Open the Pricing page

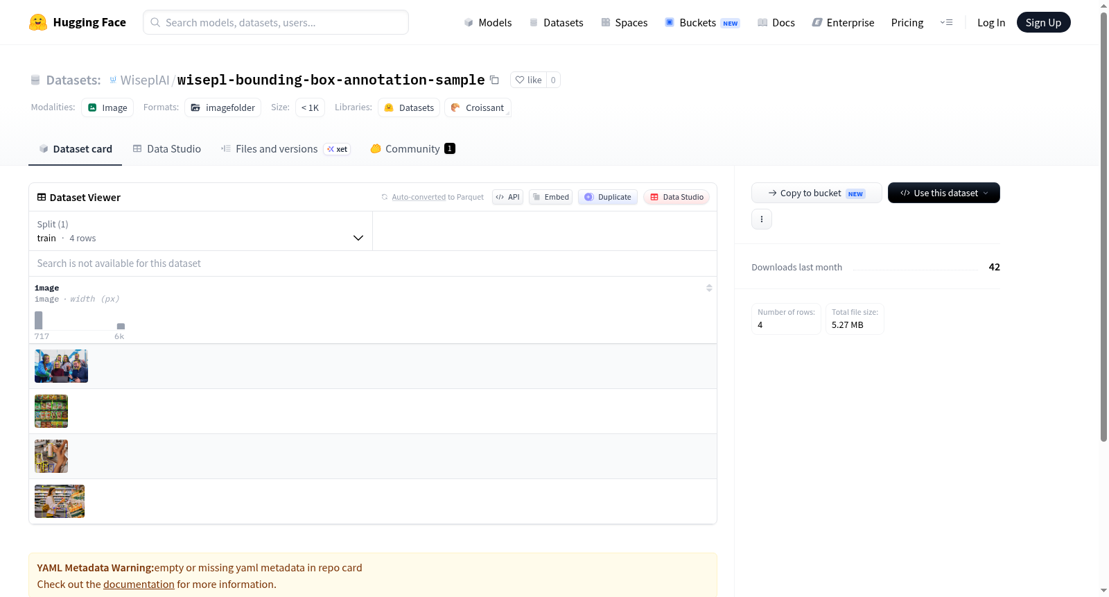click(907, 22)
